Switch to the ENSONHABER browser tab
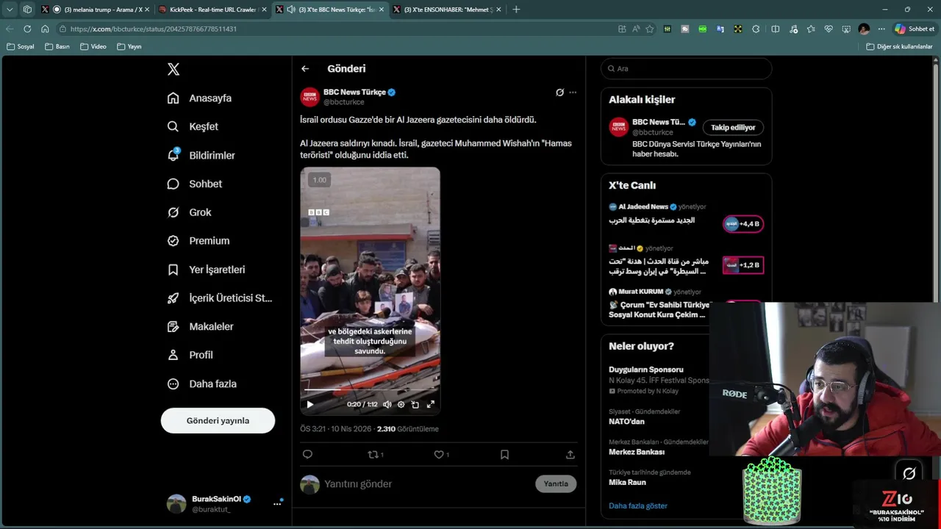The image size is (941, 529). [x=448, y=10]
